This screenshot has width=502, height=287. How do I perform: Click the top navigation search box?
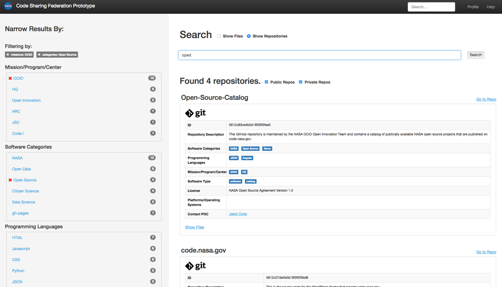[431, 7]
